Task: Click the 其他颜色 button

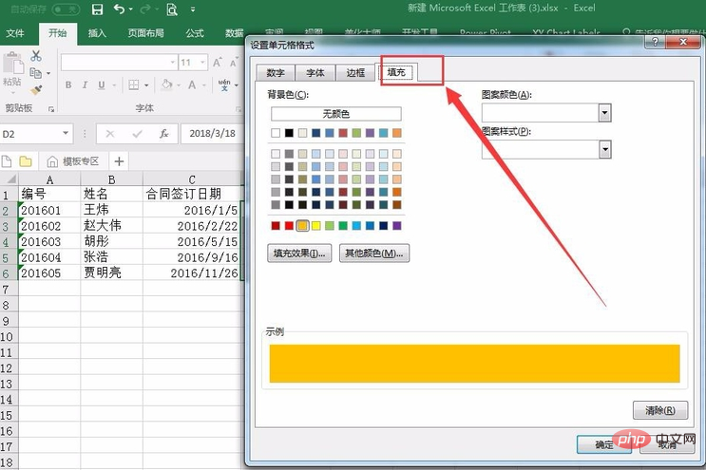Action: pos(374,254)
